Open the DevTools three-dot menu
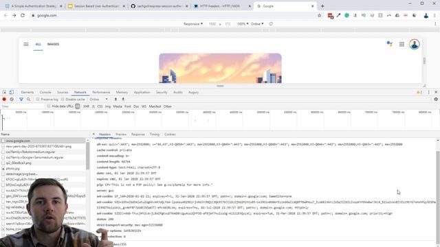This screenshot has width=440, height=247. click(428, 92)
